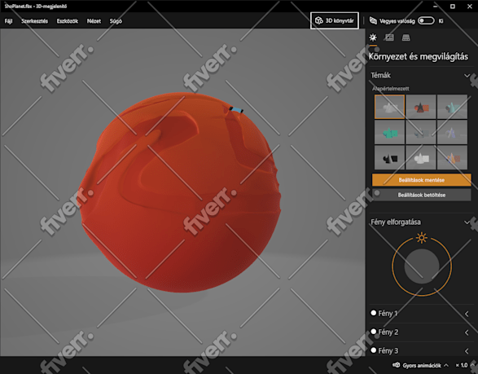Image resolution: width=478 pixels, height=374 pixels.
Task: Open the Nézet menu
Action: (x=94, y=21)
